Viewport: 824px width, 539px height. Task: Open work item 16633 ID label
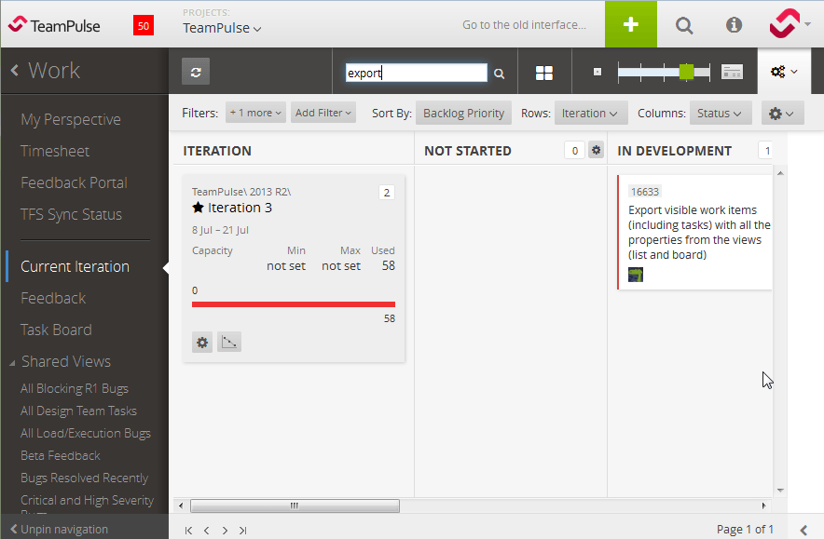(x=645, y=192)
